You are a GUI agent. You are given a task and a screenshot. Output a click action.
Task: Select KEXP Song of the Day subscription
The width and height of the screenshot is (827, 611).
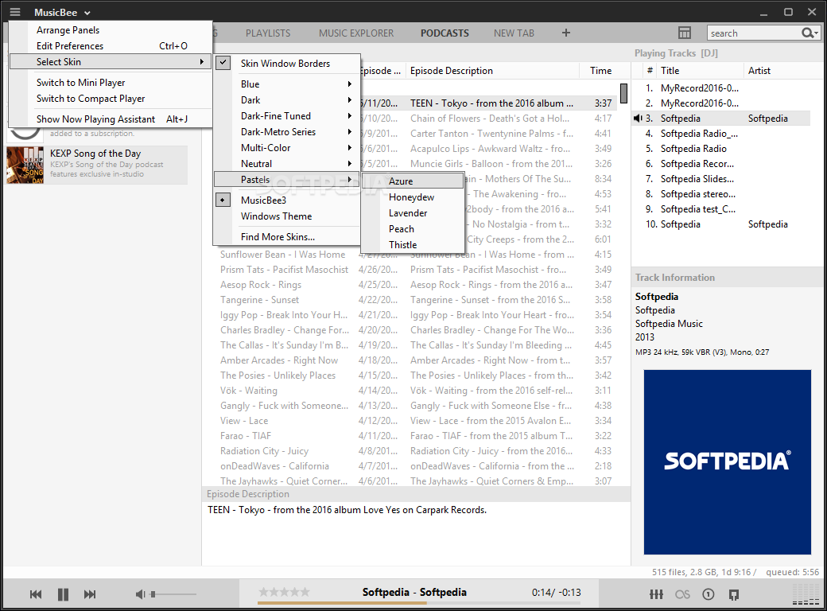tap(97, 165)
